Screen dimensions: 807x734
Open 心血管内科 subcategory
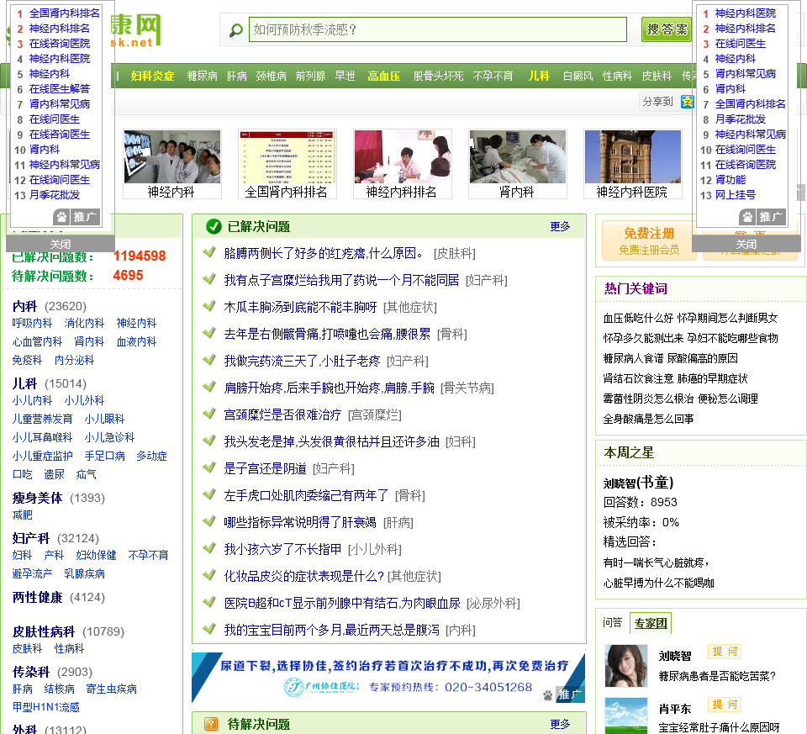click(37, 342)
